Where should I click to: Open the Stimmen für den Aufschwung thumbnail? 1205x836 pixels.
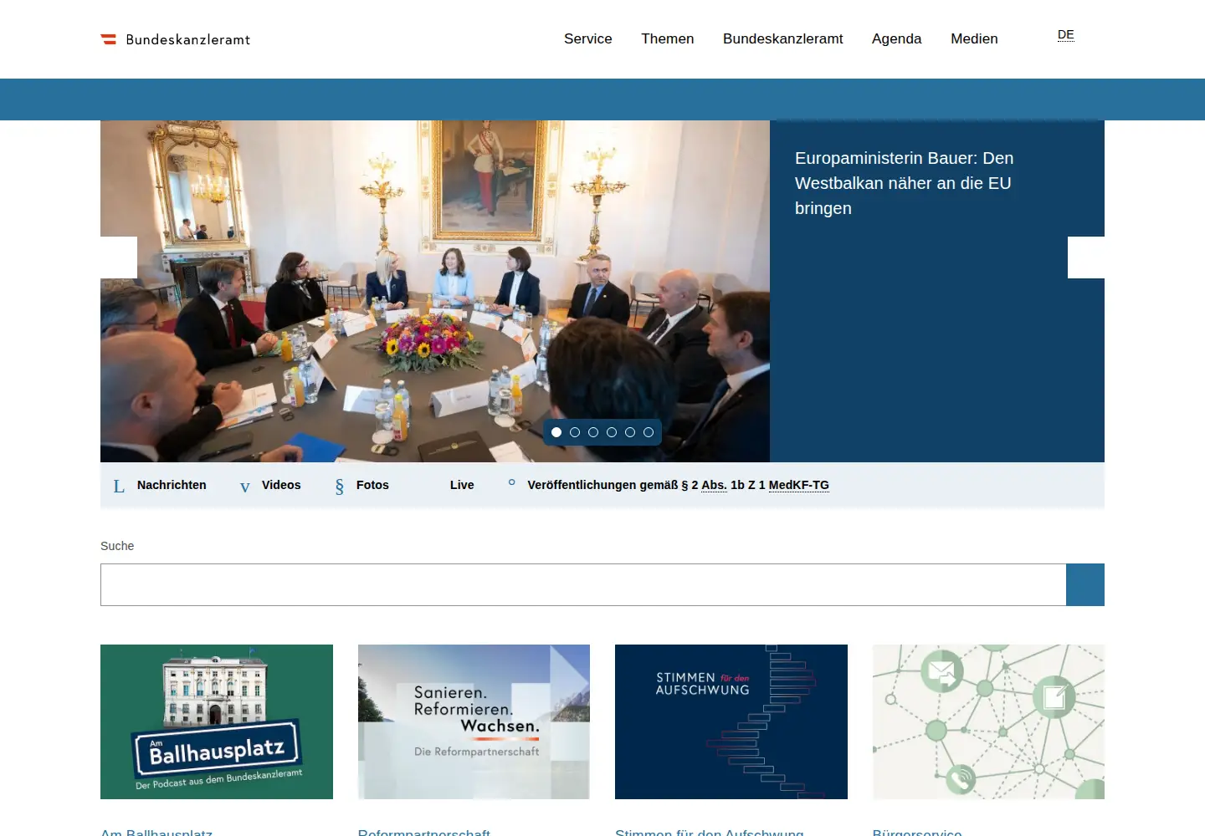(x=731, y=721)
